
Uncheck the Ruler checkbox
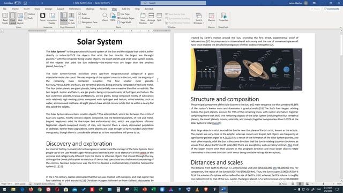click(80, 14)
